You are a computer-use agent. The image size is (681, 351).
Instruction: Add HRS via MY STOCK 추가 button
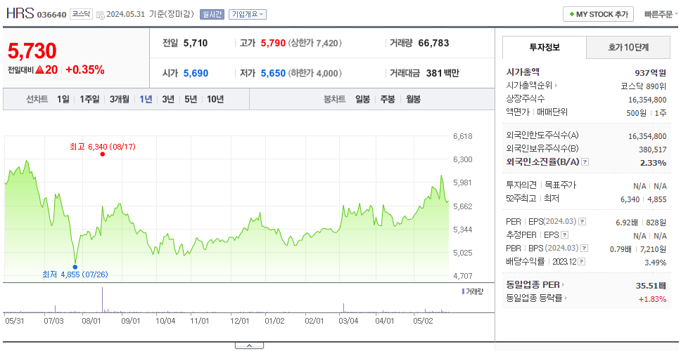tap(599, 14)
